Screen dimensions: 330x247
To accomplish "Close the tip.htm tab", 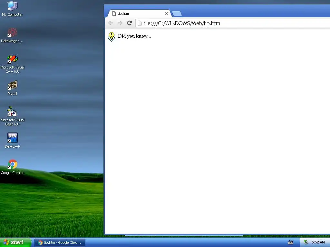I will tap(167, 14).
